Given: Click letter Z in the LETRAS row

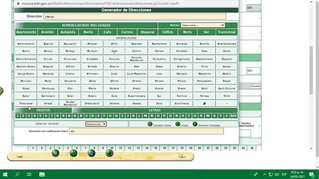Looking at the screenshot, I should coord(226,116).
